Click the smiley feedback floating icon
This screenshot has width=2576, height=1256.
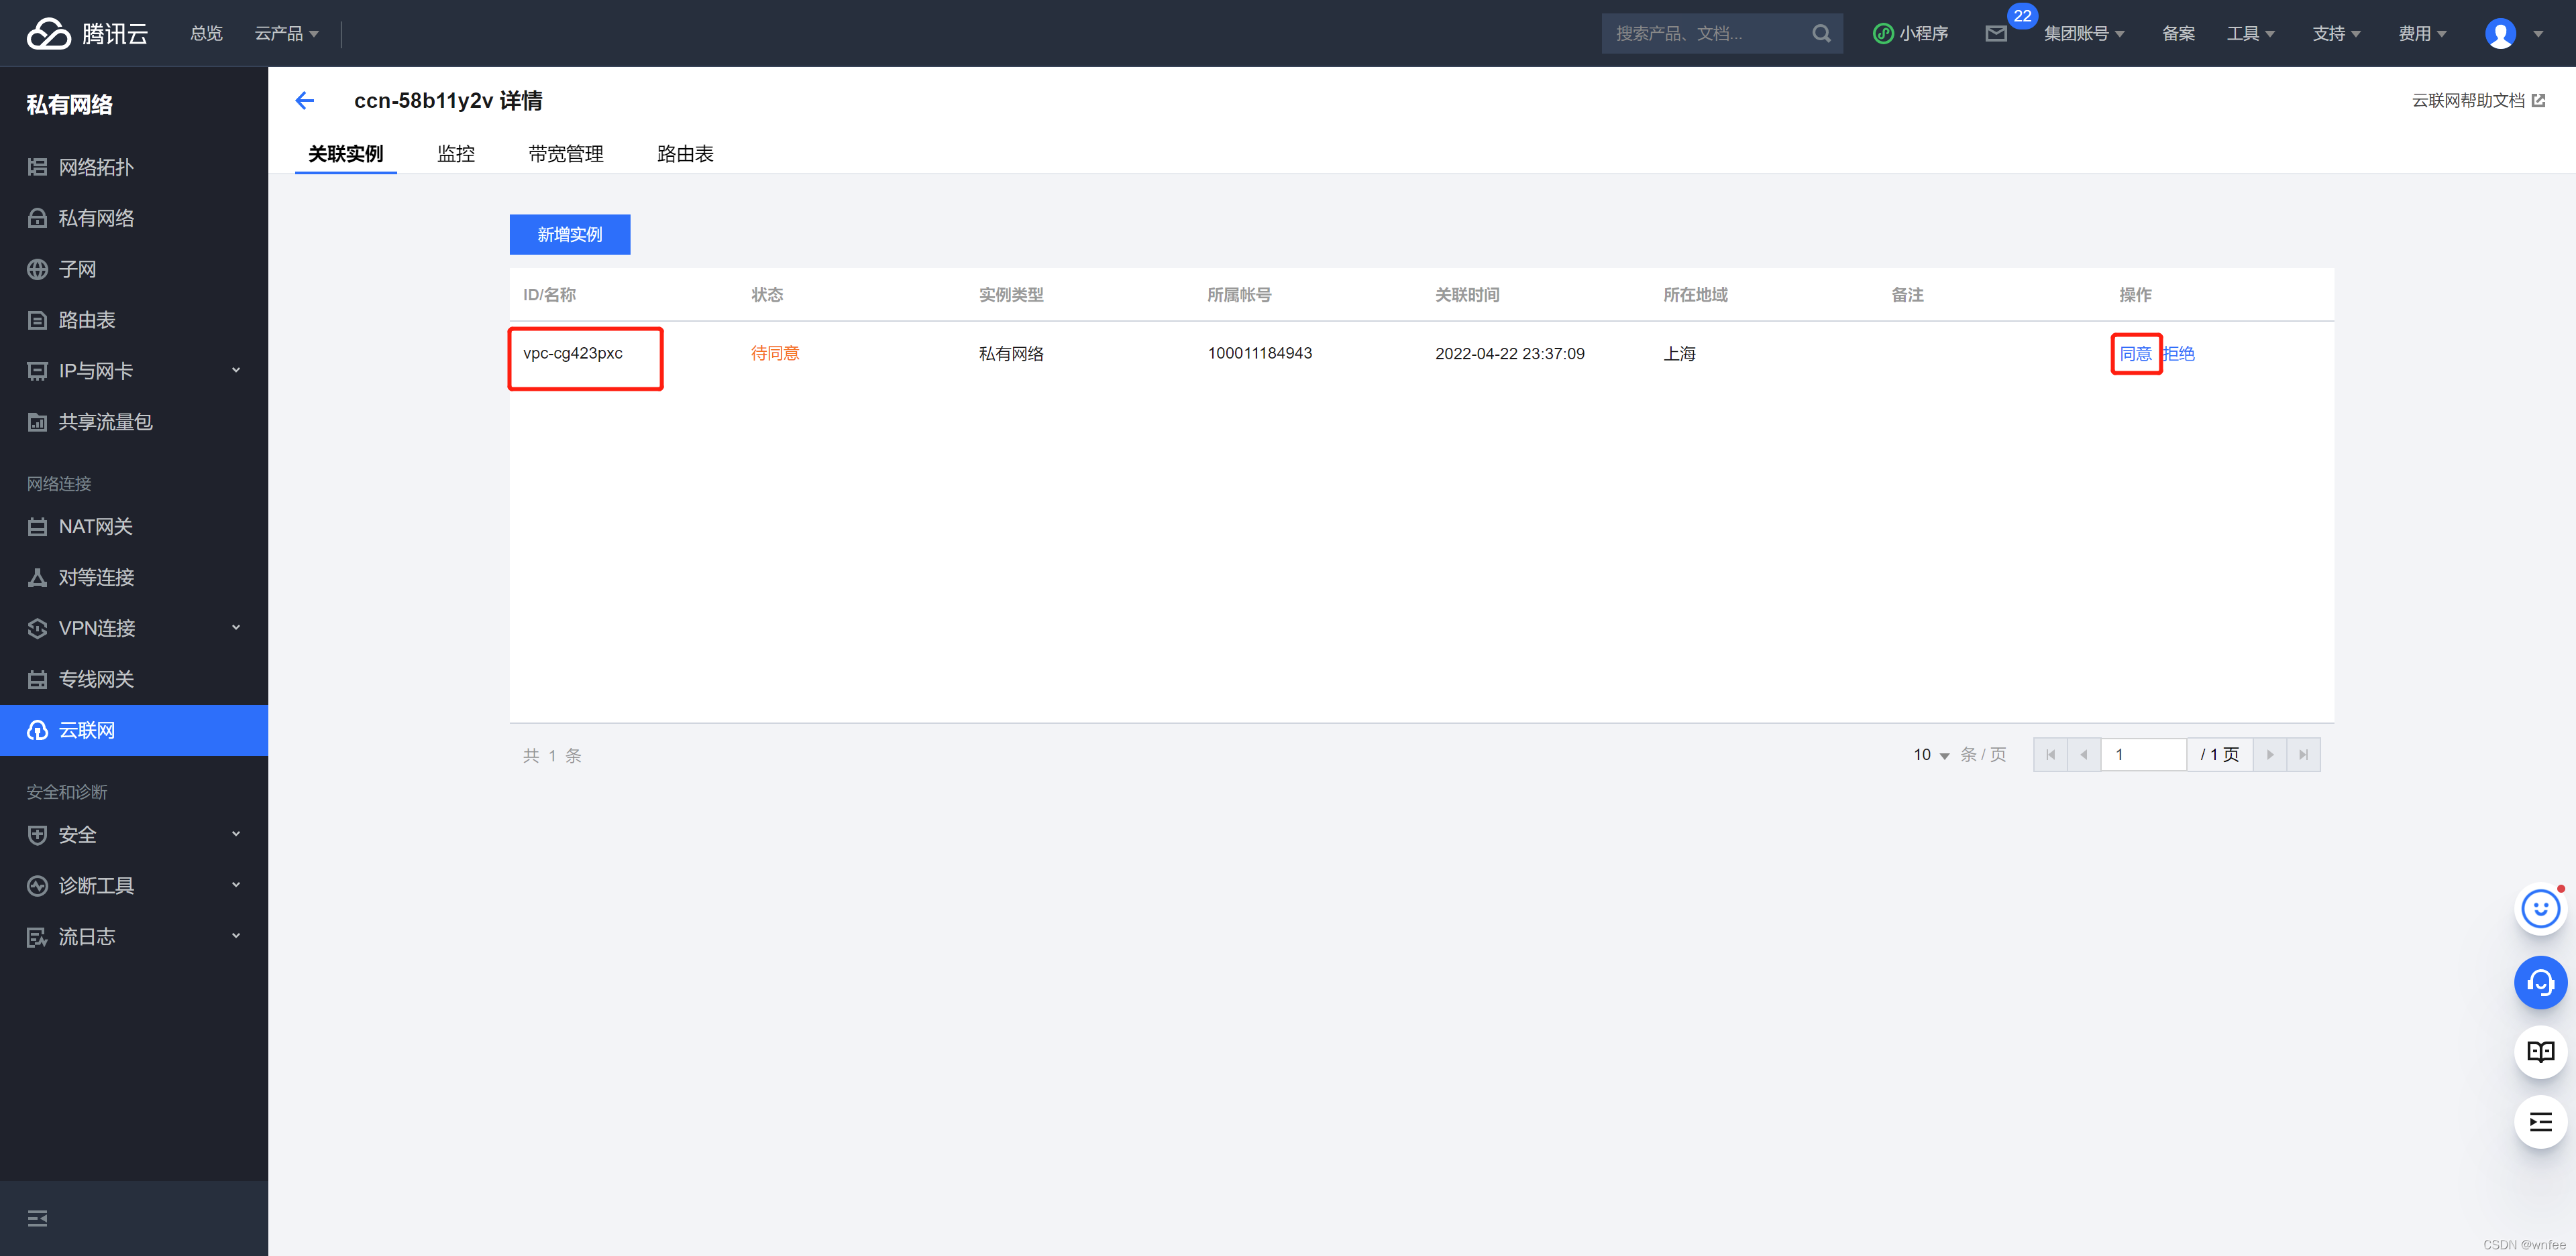click(2540, 909)
